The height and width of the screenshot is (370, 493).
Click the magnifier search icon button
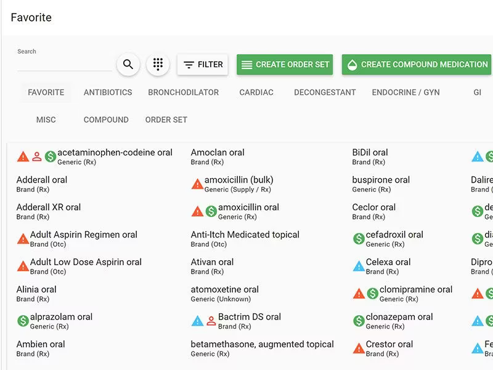pos(128,64)
